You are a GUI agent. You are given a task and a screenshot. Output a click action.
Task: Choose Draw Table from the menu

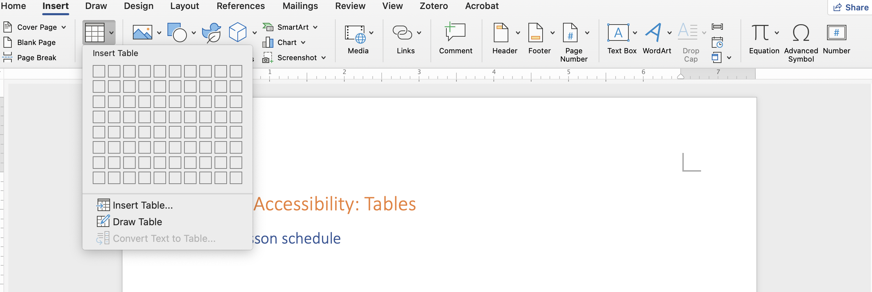point(137,222)
